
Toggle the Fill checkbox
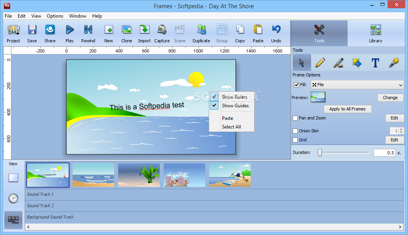(x=296, y=85)
